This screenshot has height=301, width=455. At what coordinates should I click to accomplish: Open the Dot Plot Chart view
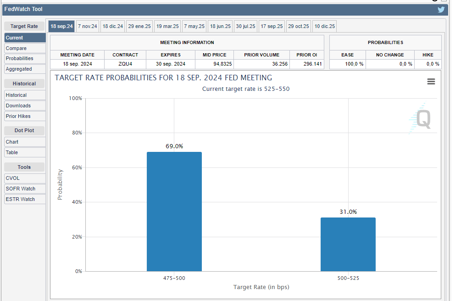[x=24, y=142]
